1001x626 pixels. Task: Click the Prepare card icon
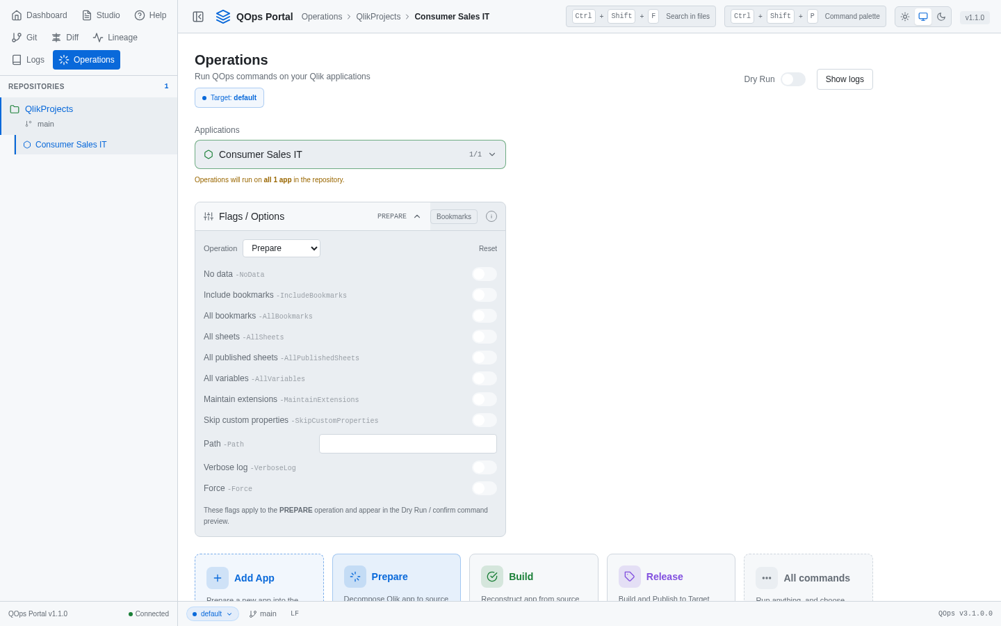tap(355, 577)
